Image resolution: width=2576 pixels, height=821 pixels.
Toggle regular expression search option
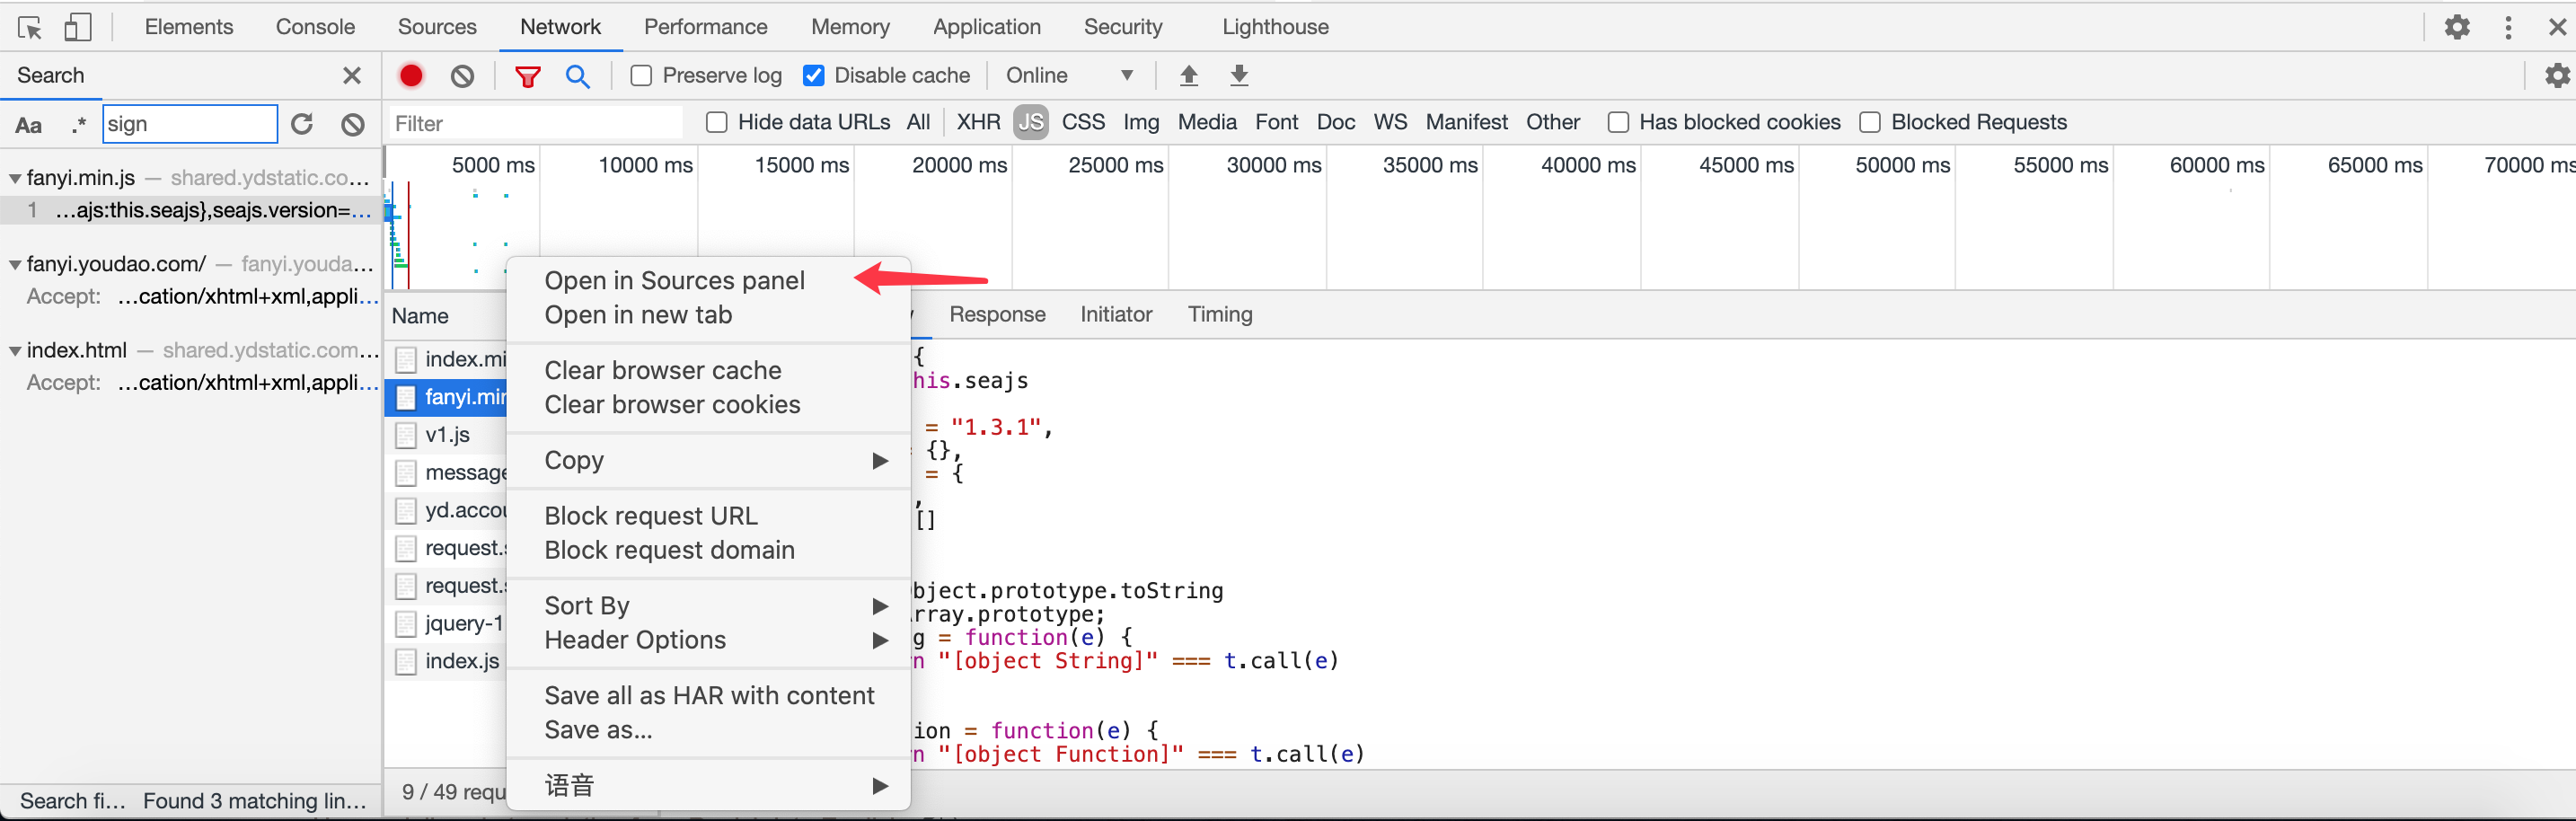point(79,125)
